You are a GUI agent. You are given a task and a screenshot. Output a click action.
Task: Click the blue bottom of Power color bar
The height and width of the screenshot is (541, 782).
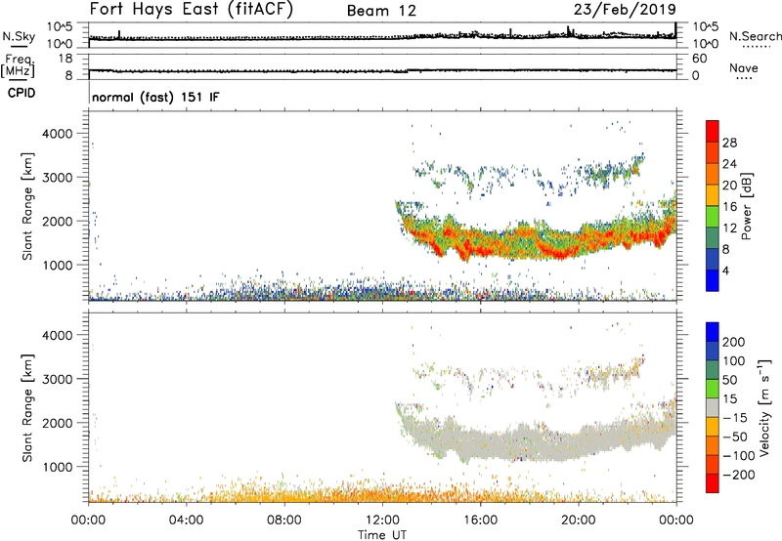point(713,280)
